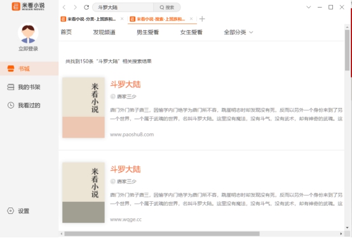The height and width of the screenshot is (238, 352).
Task: Expand the 全部分类 dropdown
Action: pyautogui.click(x=238, y=32)
